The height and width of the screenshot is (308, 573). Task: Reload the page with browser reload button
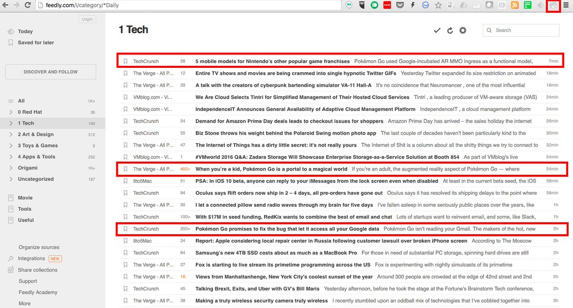point(27,5)
